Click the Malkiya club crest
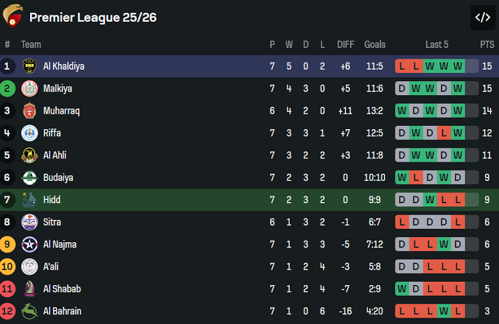 [x=29, y=88]
